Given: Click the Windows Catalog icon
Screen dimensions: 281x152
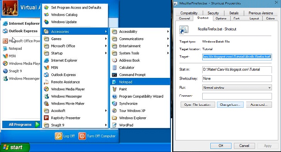Looking at the screenshot, I should tap(46, 15).
